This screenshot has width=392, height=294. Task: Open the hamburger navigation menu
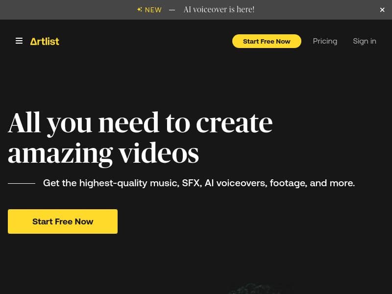coord(19,41)
